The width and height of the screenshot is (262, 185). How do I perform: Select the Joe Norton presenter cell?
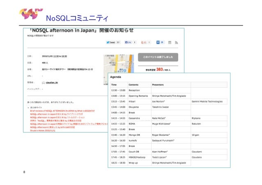pos(171,101)
